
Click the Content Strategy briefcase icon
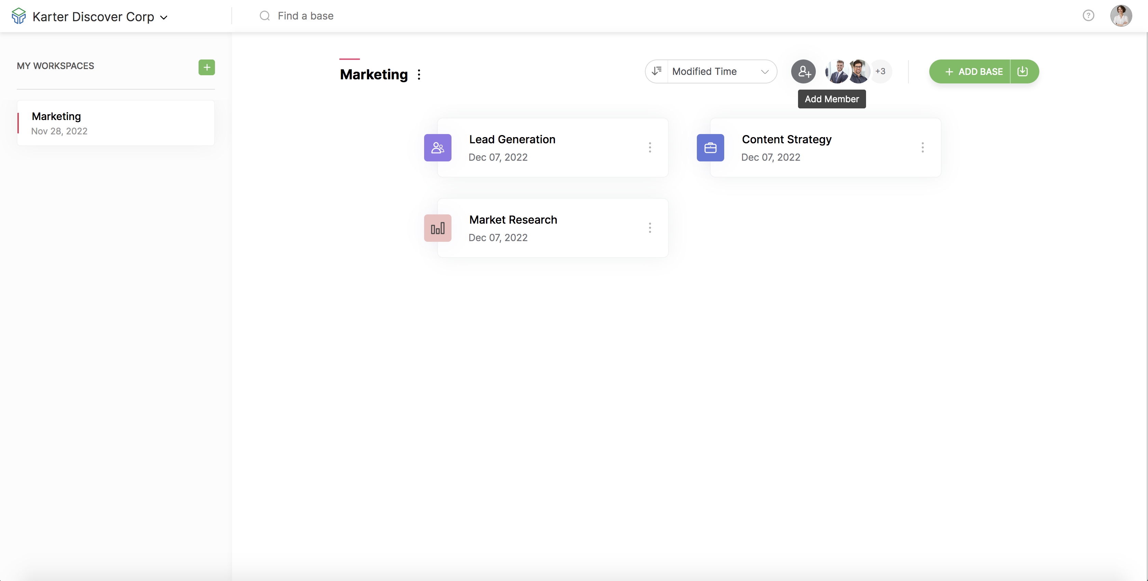710,148
